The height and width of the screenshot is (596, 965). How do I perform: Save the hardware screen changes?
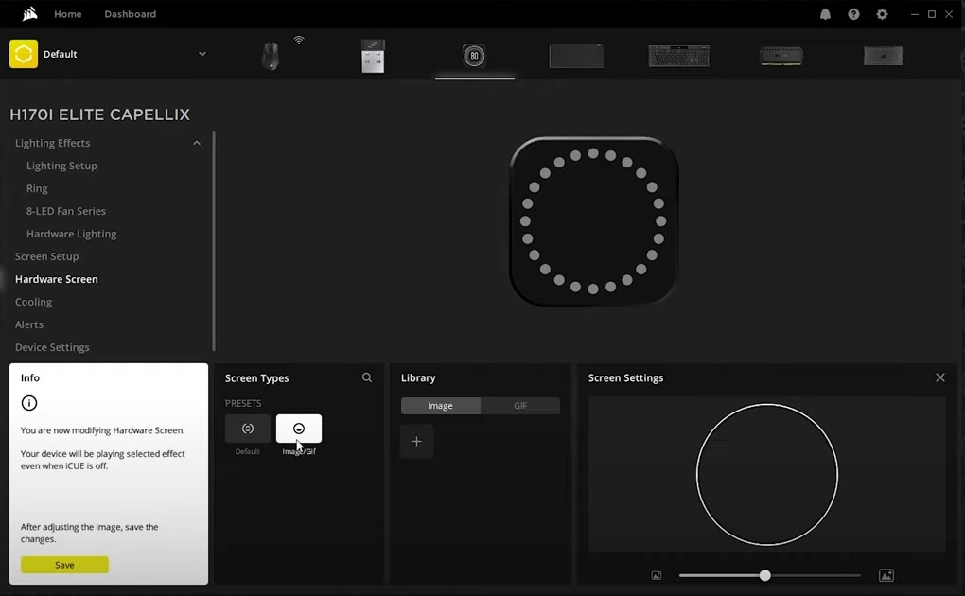(x=63, y=564)
